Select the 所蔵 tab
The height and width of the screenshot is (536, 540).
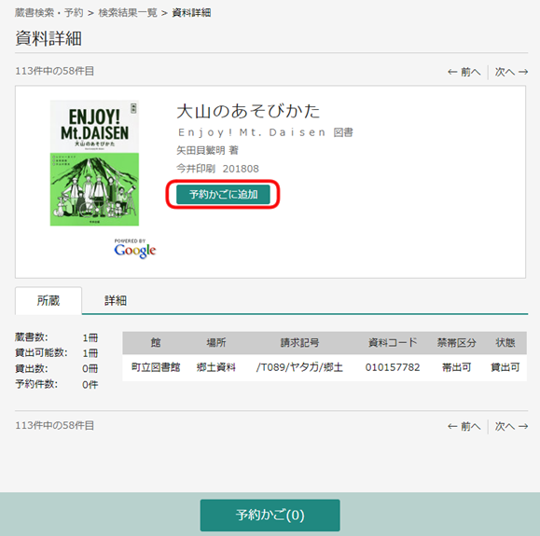click(48, 300)
